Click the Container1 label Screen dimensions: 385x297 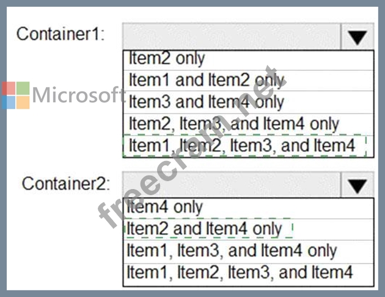[61, 34]
